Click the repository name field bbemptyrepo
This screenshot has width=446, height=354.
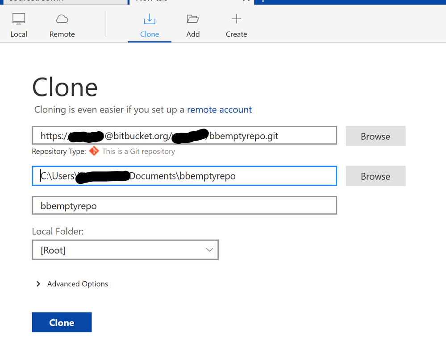point(184,205)
